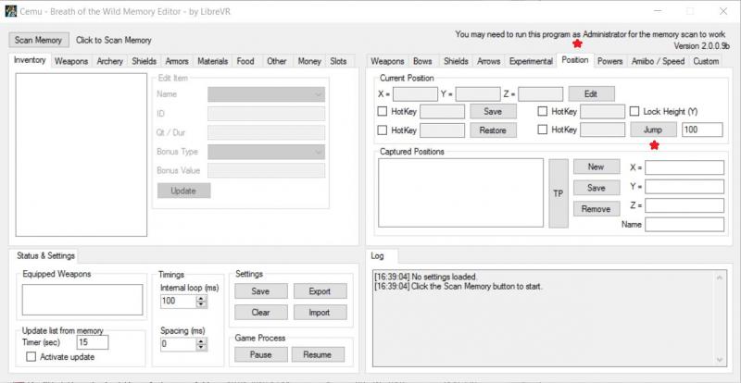Open the Armors tab
This screenshot has width=741, height=383.
coord(177,61)
